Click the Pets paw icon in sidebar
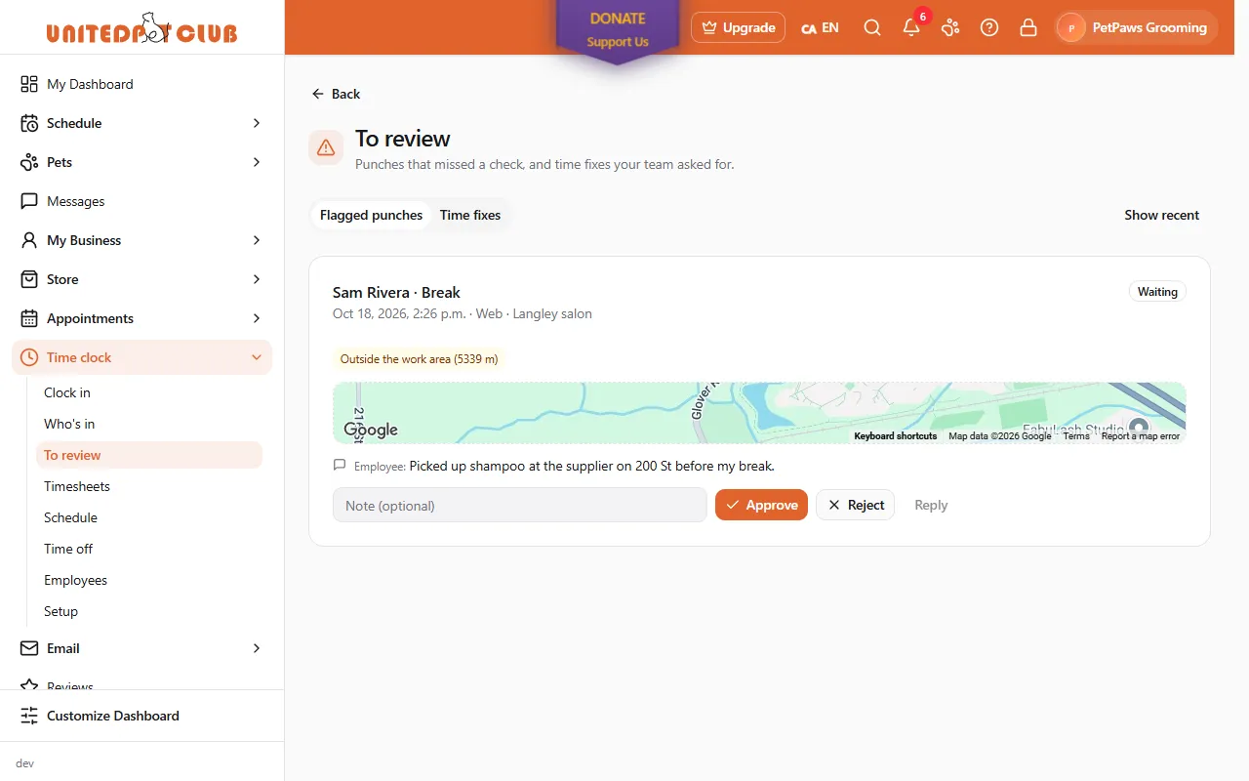1249x781 pixels. (x=29, y=162)
